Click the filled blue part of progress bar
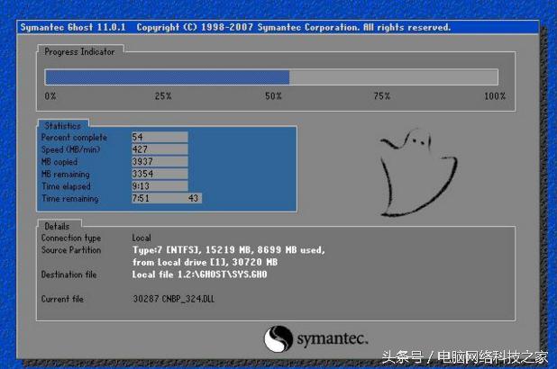The height and width of the screenshot is (369, 557). (x=167, y=77)
